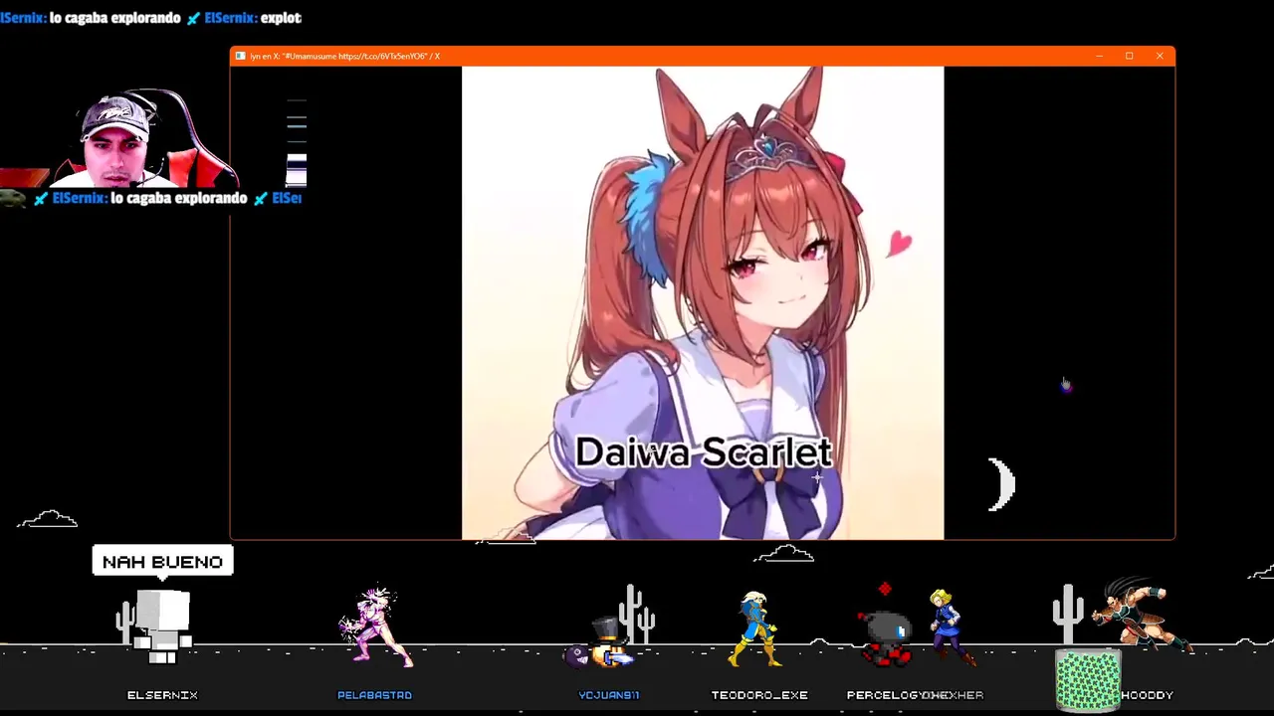Click the cactus beside the HOODDY sprite
This screenshot has height=716, width=1274.
pyautogui.click(x=1068, y=615)
